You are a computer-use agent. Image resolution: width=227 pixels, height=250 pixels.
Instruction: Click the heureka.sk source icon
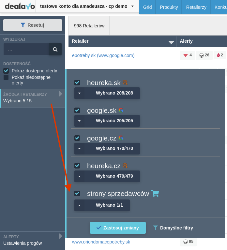(x=125, y=82)
